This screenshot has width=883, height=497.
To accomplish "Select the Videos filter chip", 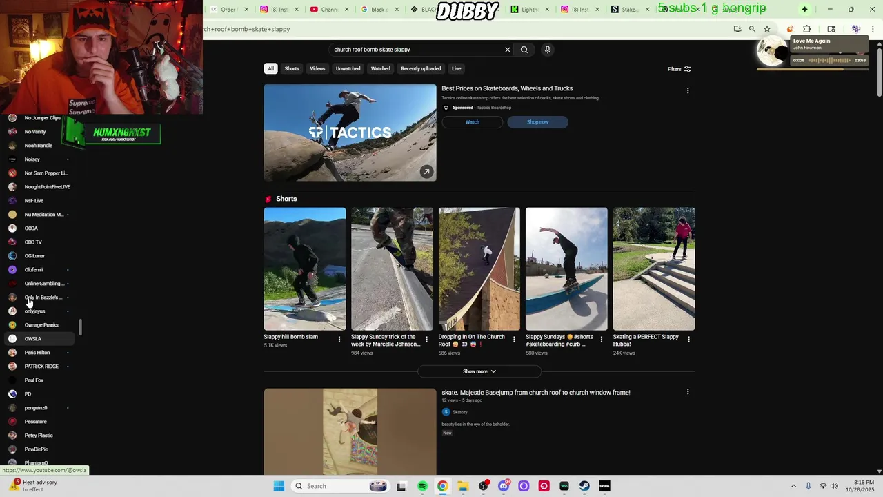I will (x=317, y=68).
